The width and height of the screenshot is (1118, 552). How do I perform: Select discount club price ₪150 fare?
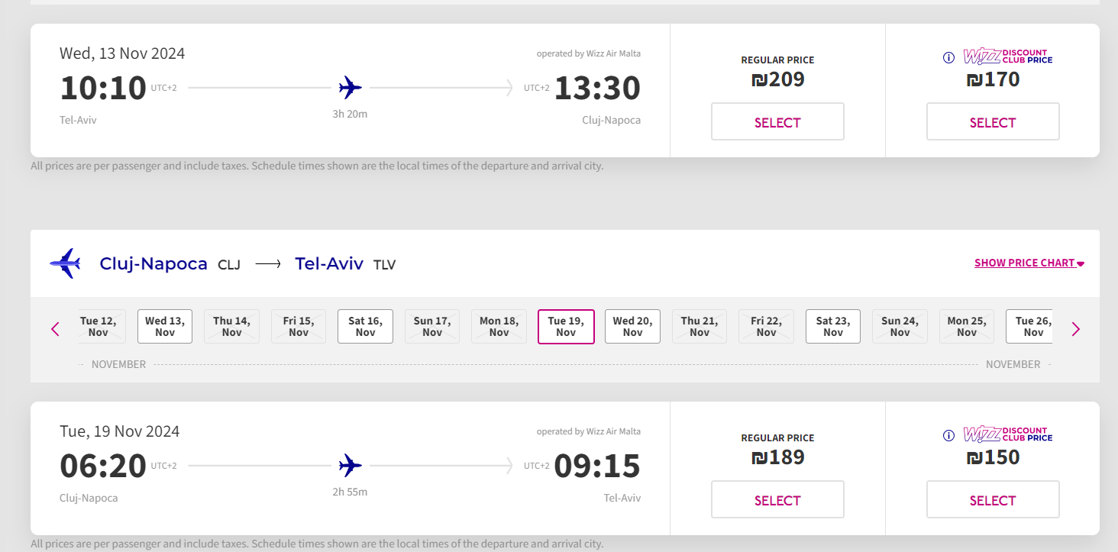992,500
